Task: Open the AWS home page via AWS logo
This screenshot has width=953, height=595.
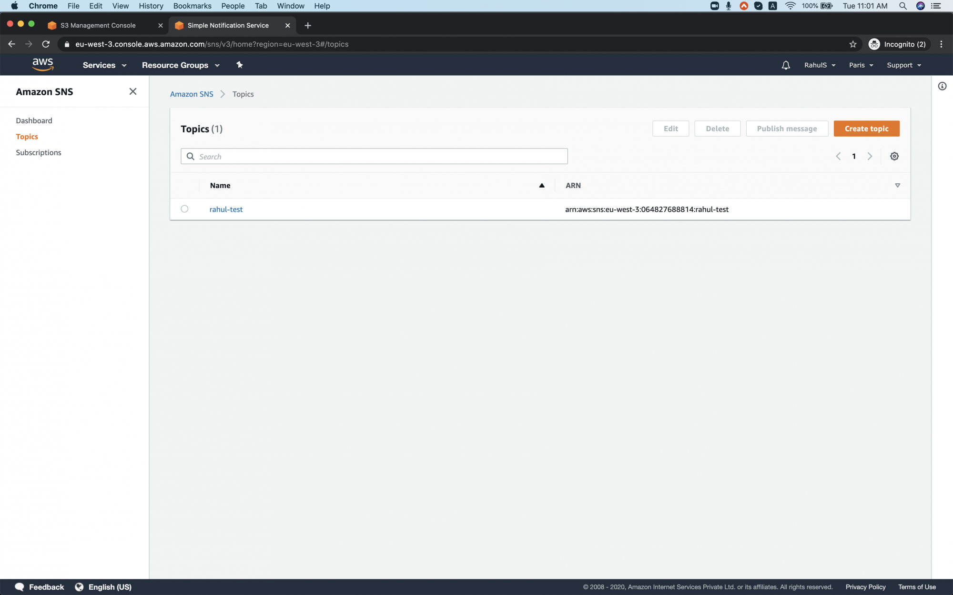Action: [43, 65]
